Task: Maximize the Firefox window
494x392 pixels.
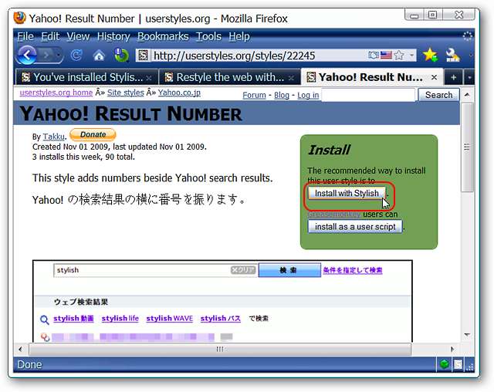Action: pos(433,15)
